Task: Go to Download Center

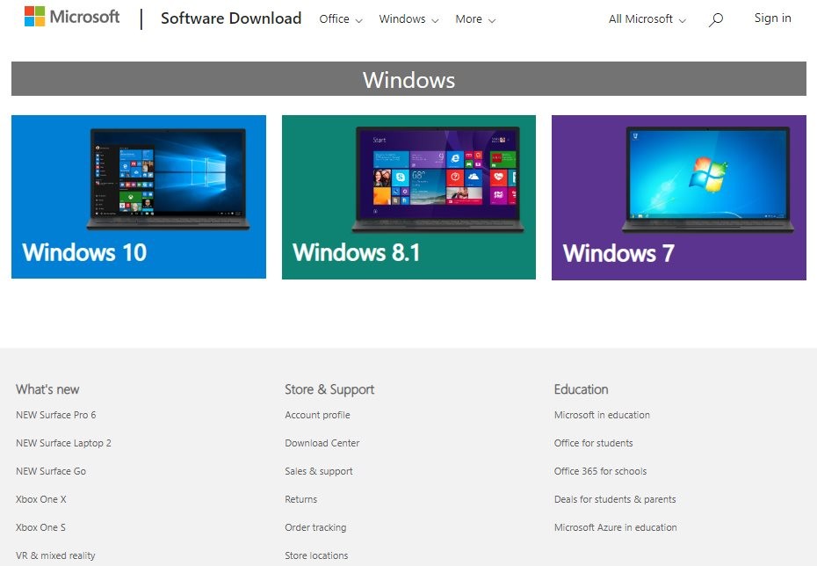Action: point(322,443)
